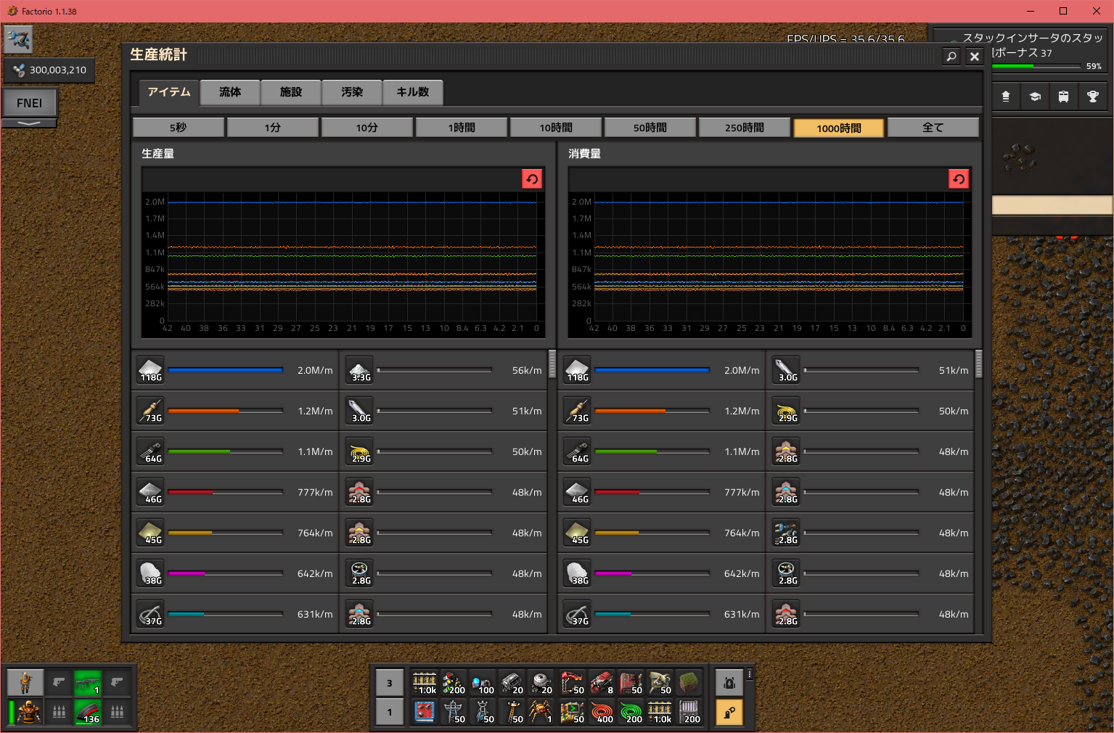The image size is (1114, 733).
Task: Set time range to 1分
Action: tap(273, 128)
